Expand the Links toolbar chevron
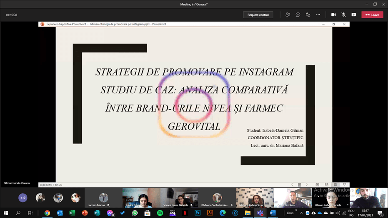Screen dimensions: 388x218 point(296,211)
